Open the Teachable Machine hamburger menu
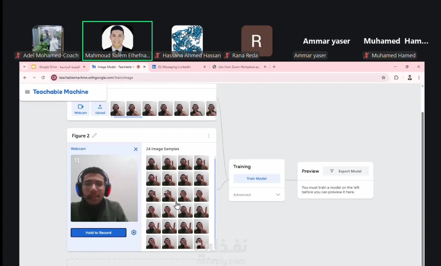The image size is (441, 266). point(27,92)
